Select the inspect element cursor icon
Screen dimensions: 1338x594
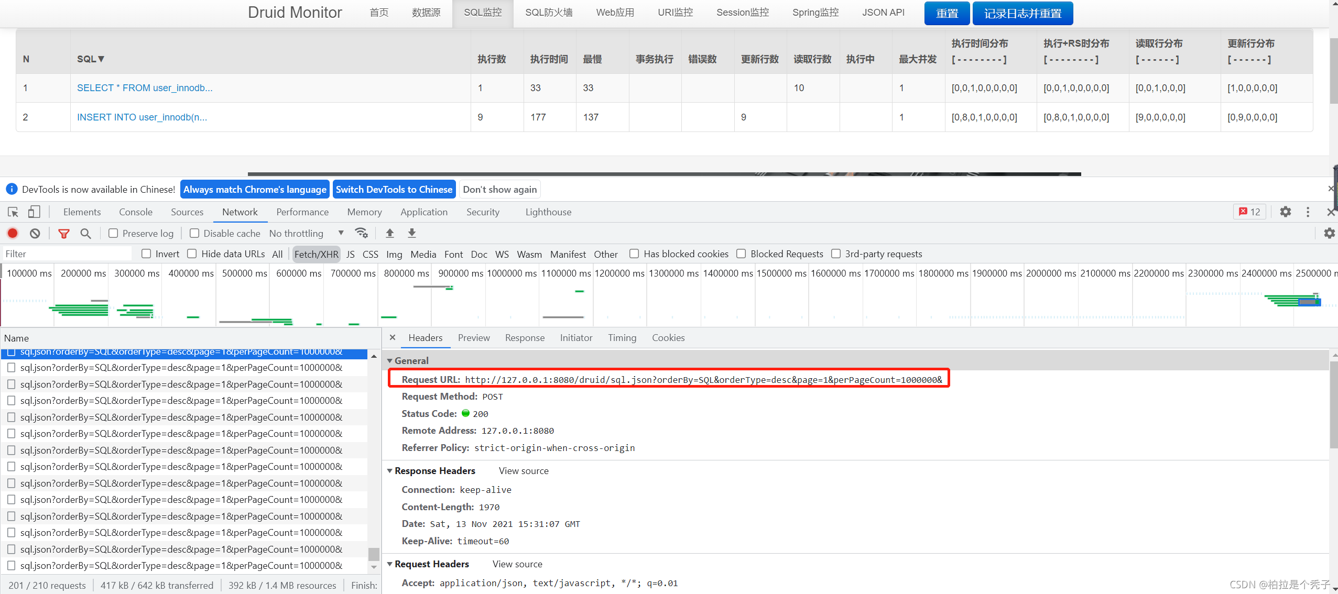point(13,212)
